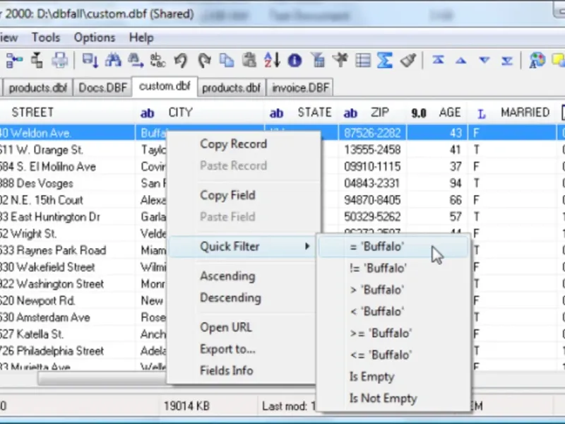Apply filter != 'Buffalo'
565x424 pixels.
pos(393,269)
